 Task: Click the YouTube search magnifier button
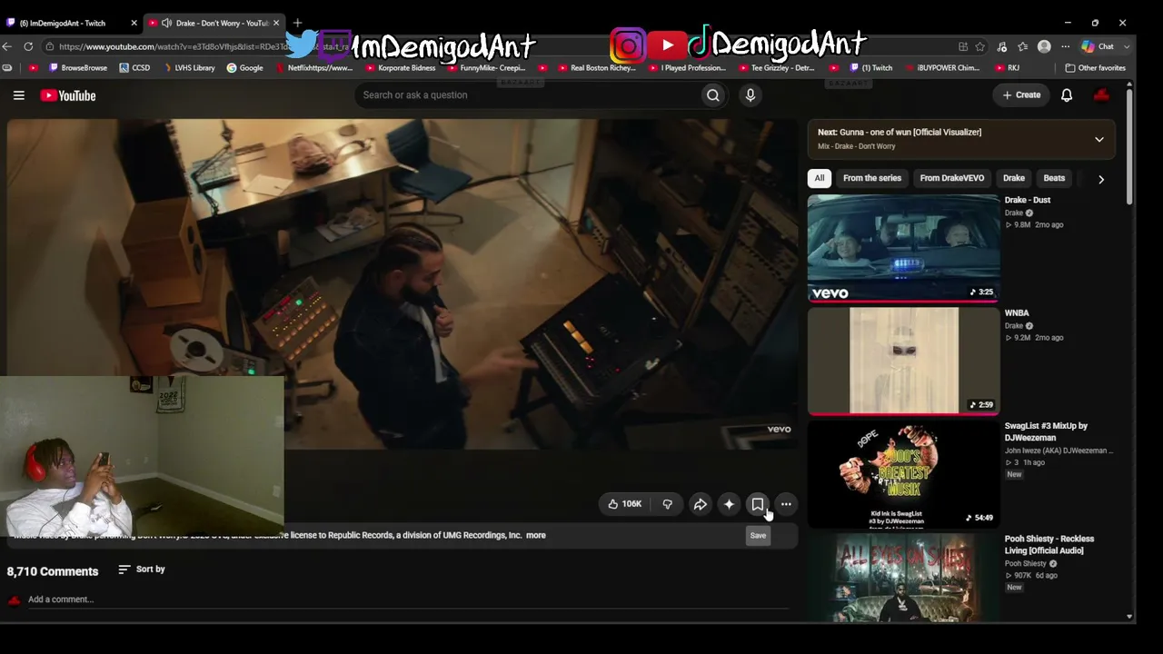713,95
